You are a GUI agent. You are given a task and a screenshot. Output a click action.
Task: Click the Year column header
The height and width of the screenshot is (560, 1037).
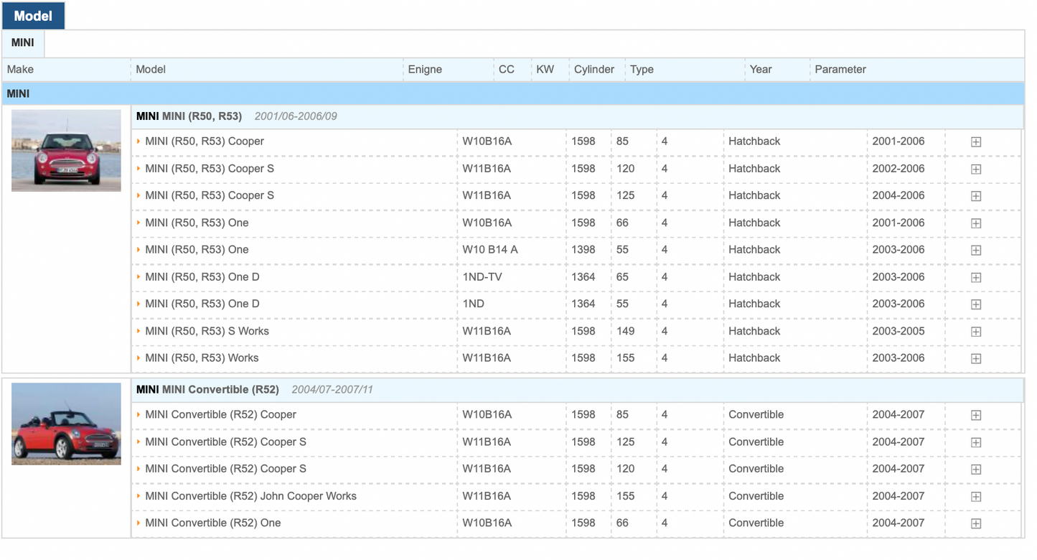point(761,70)
